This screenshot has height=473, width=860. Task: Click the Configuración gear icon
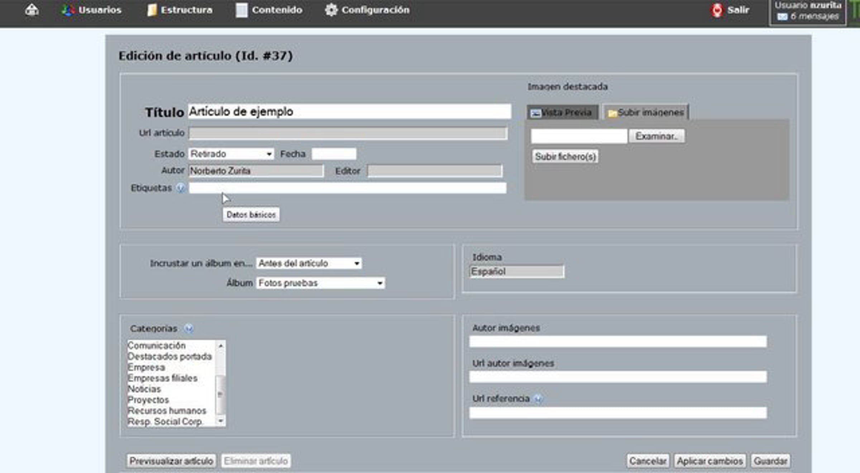(x=331, y=10)
